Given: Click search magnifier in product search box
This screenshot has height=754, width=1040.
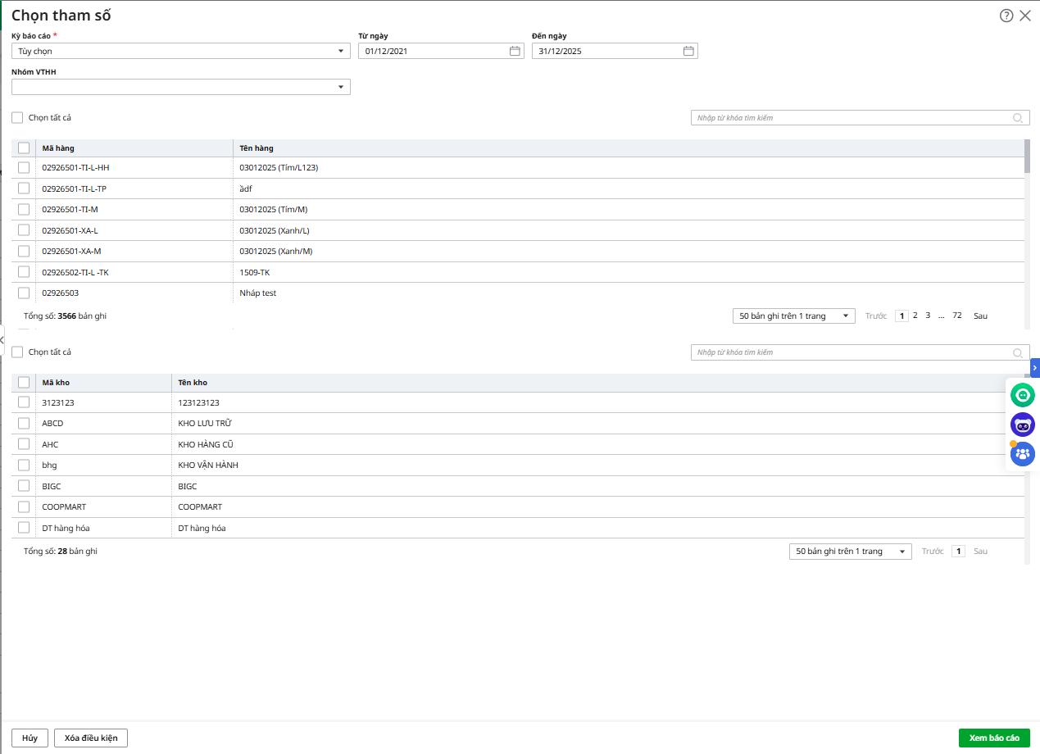Looking at the screenshot, I should tap(1018, 118).
